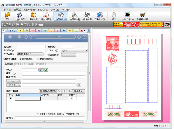The image size is (174, 129).
Task: Click the 氏名 name input field
Action: coord(31,47)
